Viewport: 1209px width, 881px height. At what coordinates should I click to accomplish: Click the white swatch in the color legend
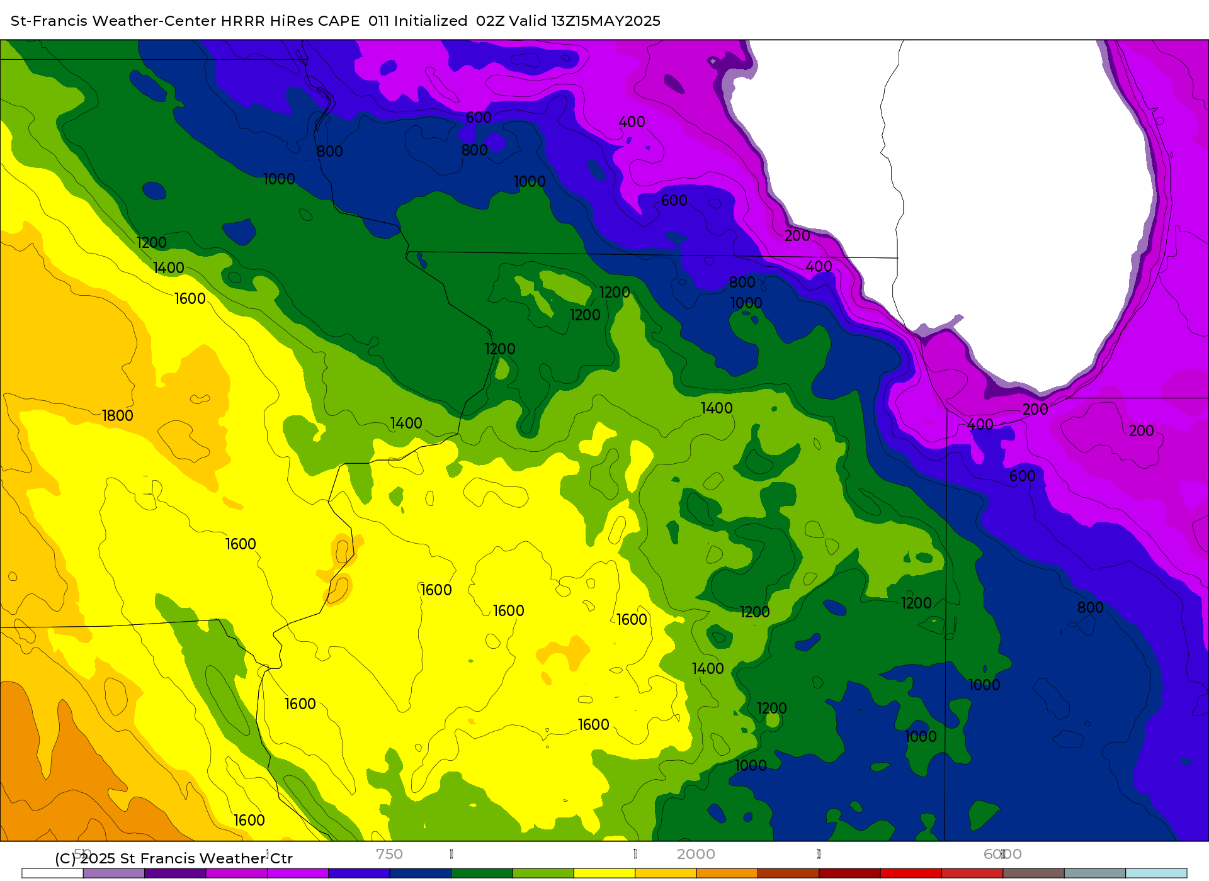(x=52, y=873)
